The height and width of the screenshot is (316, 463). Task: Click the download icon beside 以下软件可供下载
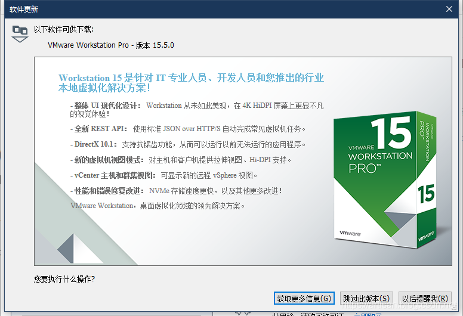click(20, 33)
